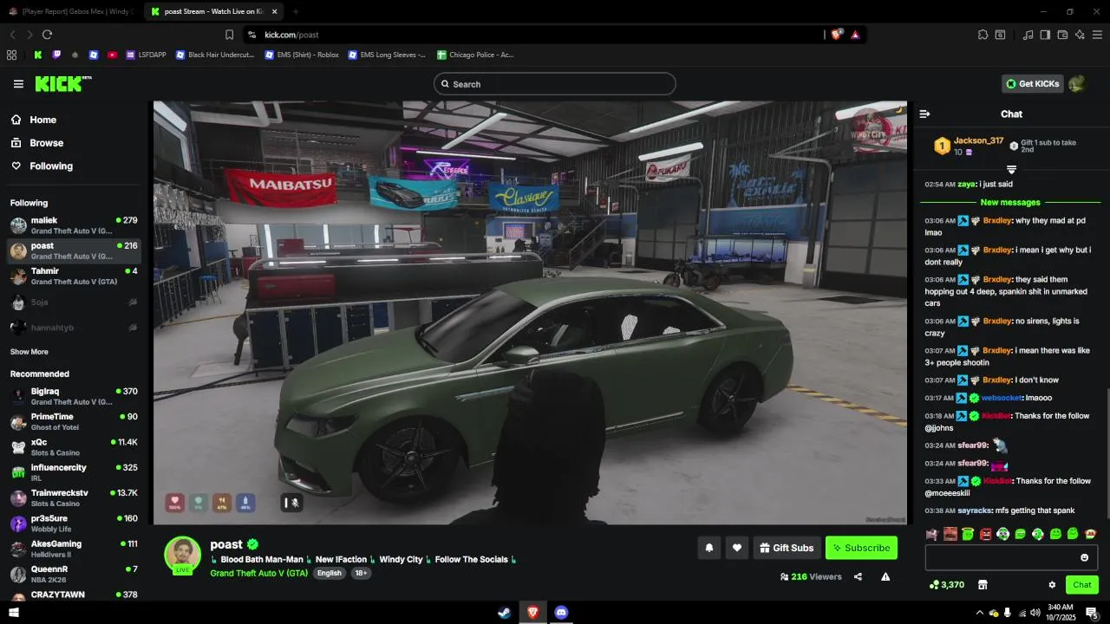Collapse the chat panel with arrow icon

pos(924,114)
